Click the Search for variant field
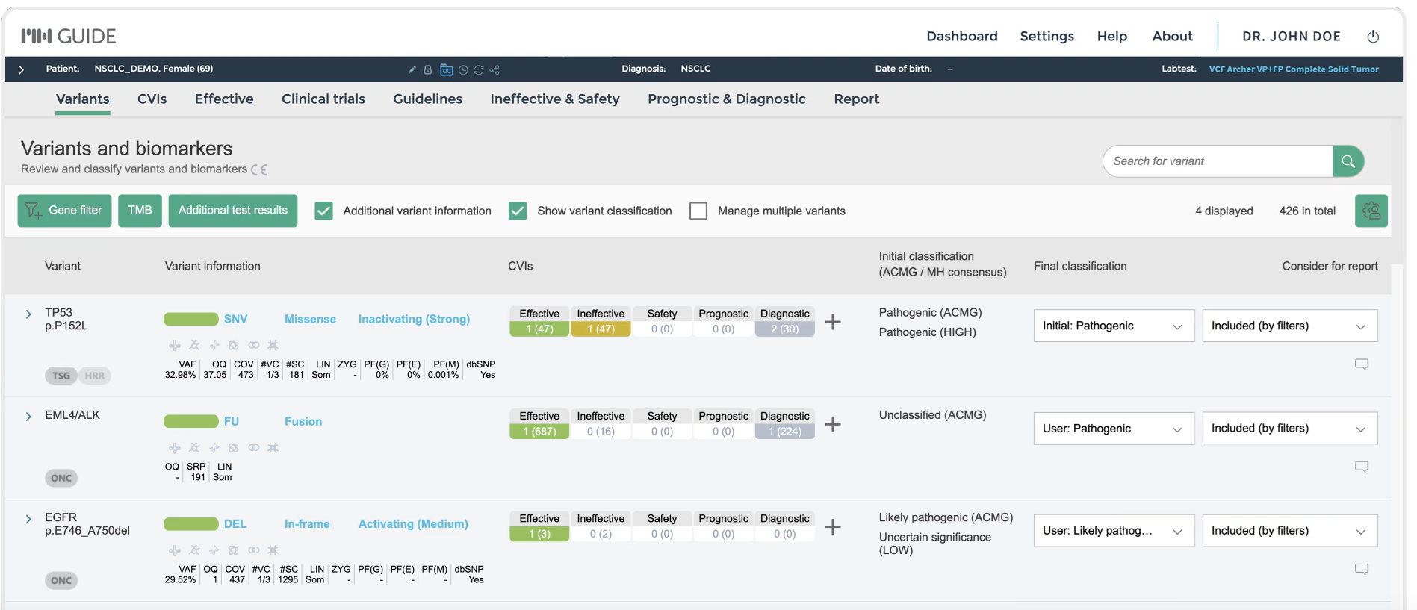 click(1218, 161)
